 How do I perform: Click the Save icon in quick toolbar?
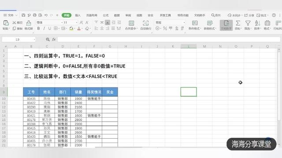(x=23, y=15)
